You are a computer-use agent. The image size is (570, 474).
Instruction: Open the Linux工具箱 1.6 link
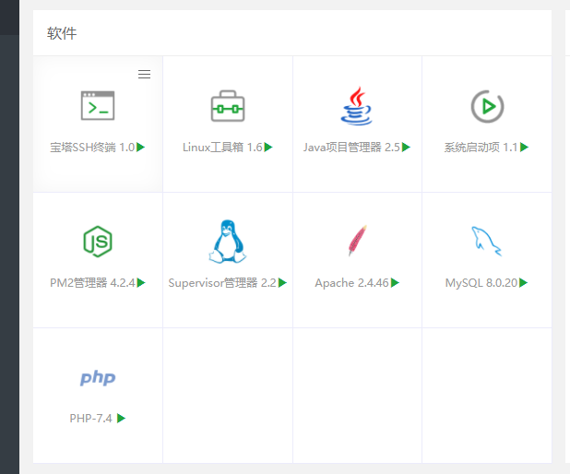[222, 148]
